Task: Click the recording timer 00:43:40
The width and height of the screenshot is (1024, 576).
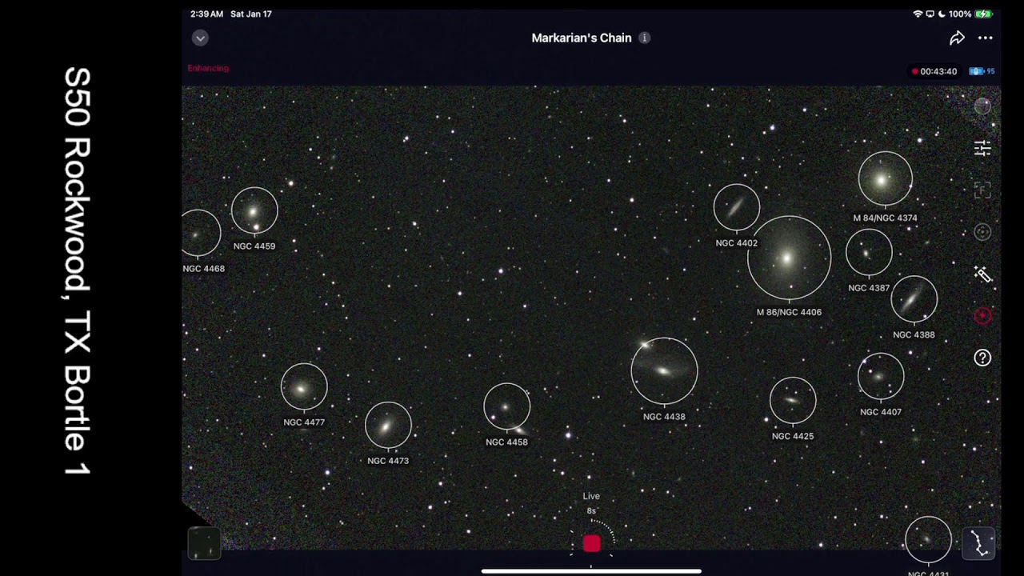Action: point(934,71)
